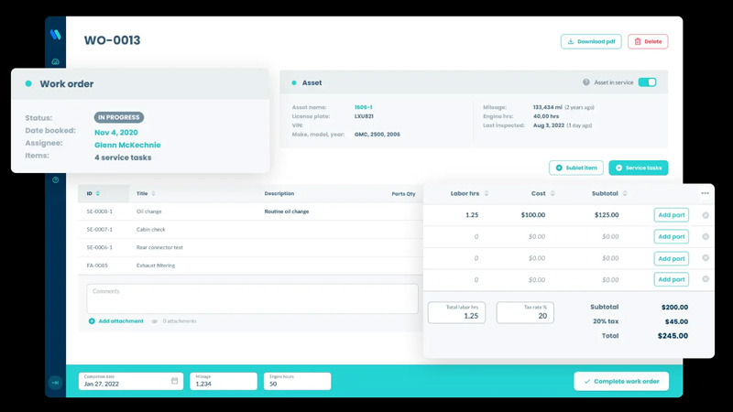The width and height of the screenshot is (733, 412).
Task: Click Add part for the Cabin check row
Action: pyautogui.click(x=671, y=236)
